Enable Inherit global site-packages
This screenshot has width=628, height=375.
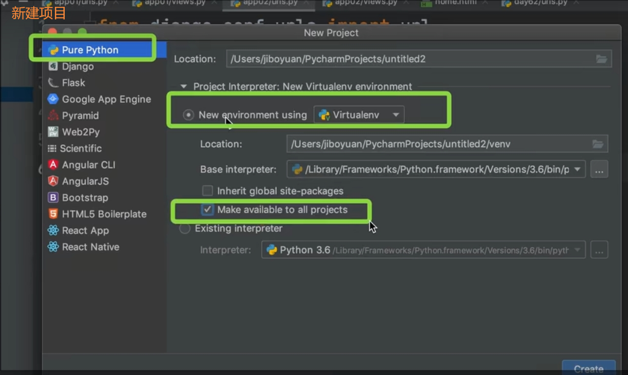pyautogui.click(x=208, y=191)
